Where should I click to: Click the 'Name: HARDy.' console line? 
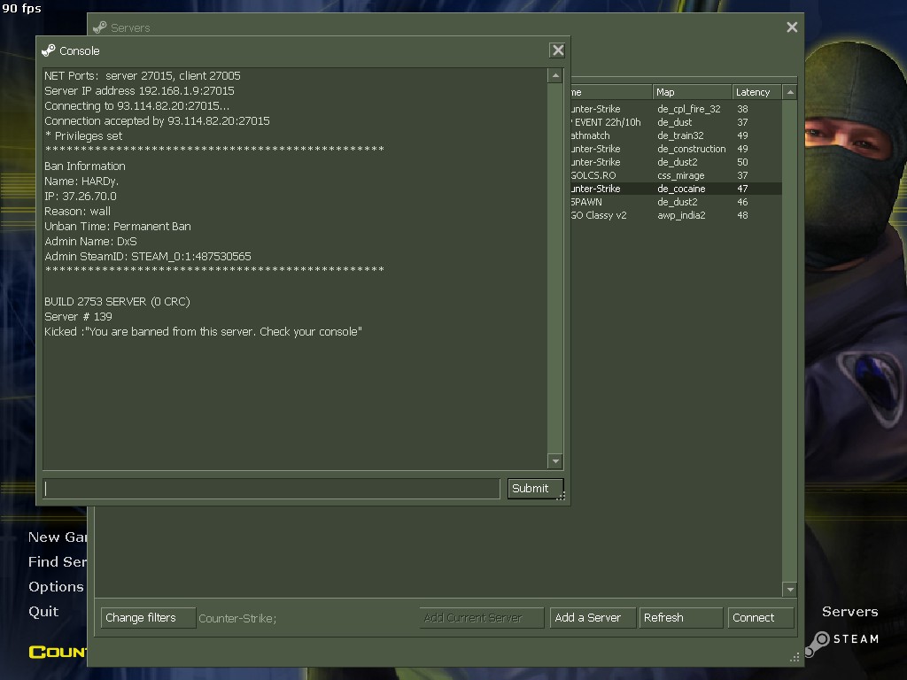pos(81,181)
